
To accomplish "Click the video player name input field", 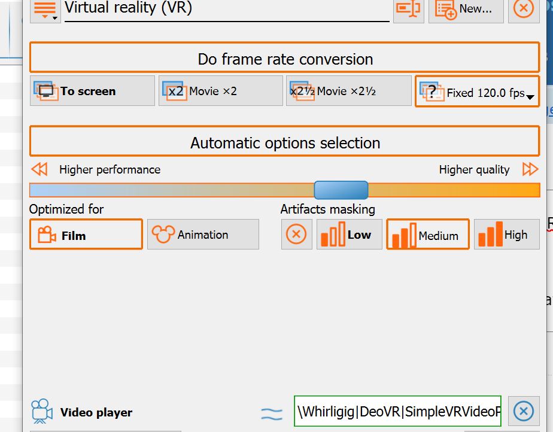I will [x=397, y=412].
